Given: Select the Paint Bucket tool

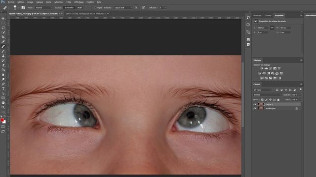Looking at the screenshot, I should coord(3,70).
